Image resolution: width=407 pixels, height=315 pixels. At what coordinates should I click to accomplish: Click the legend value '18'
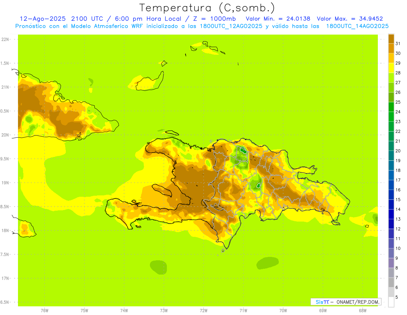[398, 171]
